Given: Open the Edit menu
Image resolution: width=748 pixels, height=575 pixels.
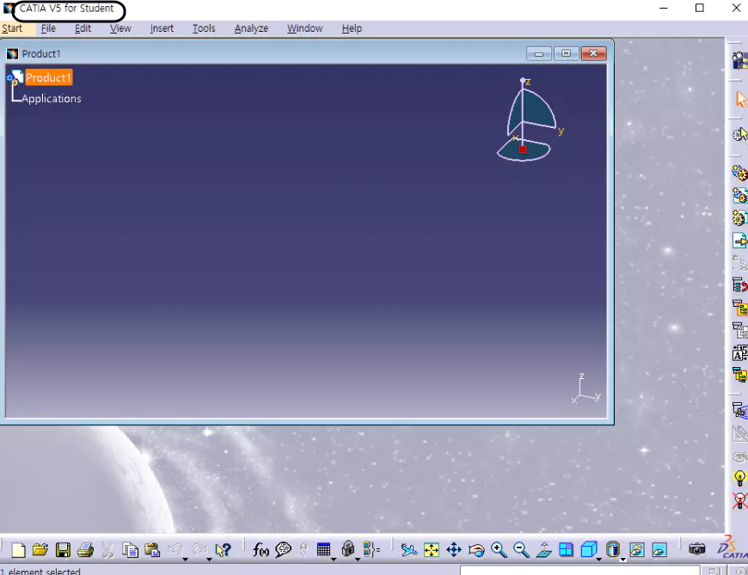Looking at the screenshot, I should [83, 28].
